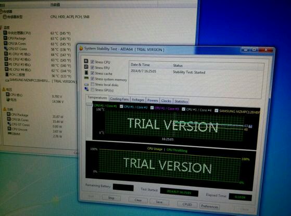Open the Powers tab
The height and width of the screenshot is (216, 291).
(x=153, y=100)
